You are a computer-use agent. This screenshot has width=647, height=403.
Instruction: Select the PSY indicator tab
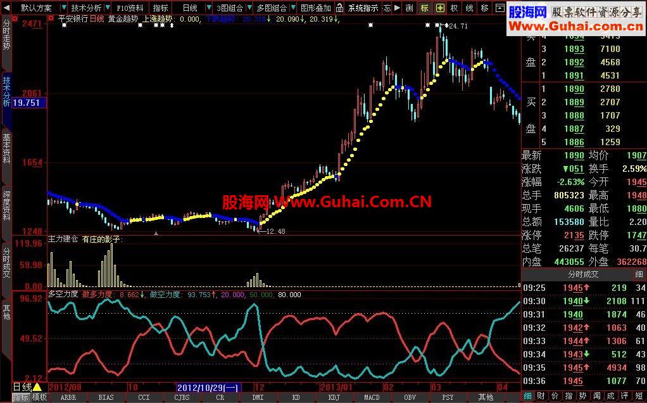(x=448, y=398)
